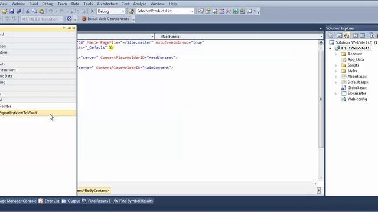Click the Copy icon in the toolbar
This screenshot has height=212, width=378.
click(x=34, y=11)
